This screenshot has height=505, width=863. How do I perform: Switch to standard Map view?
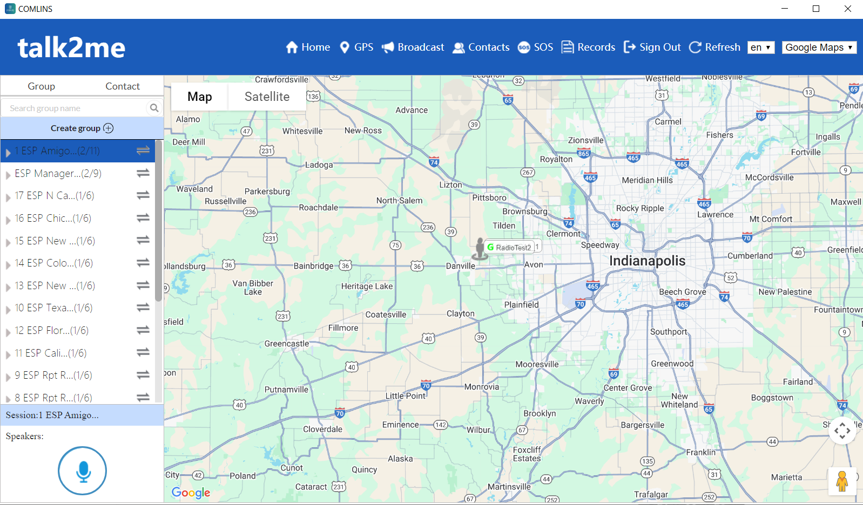point(199,97)
